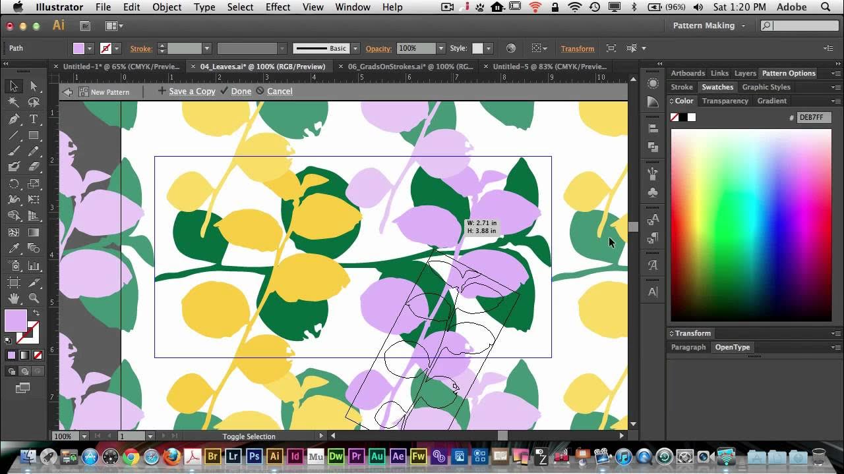The height and width of the screenshot is (474, 844).
Task: Pick a color in the spectrum
Action: 751,225
